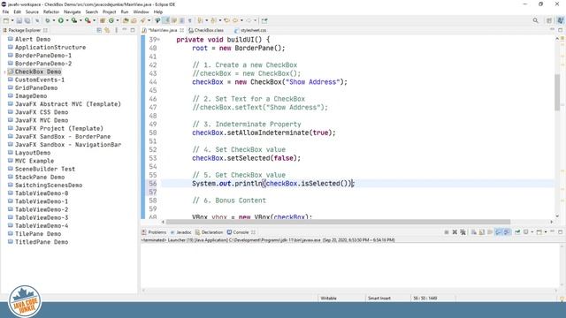Viewport: 566px width, 318px height.
Task: Open the New wizard dropdown arrow
Action: pos(12,21)
